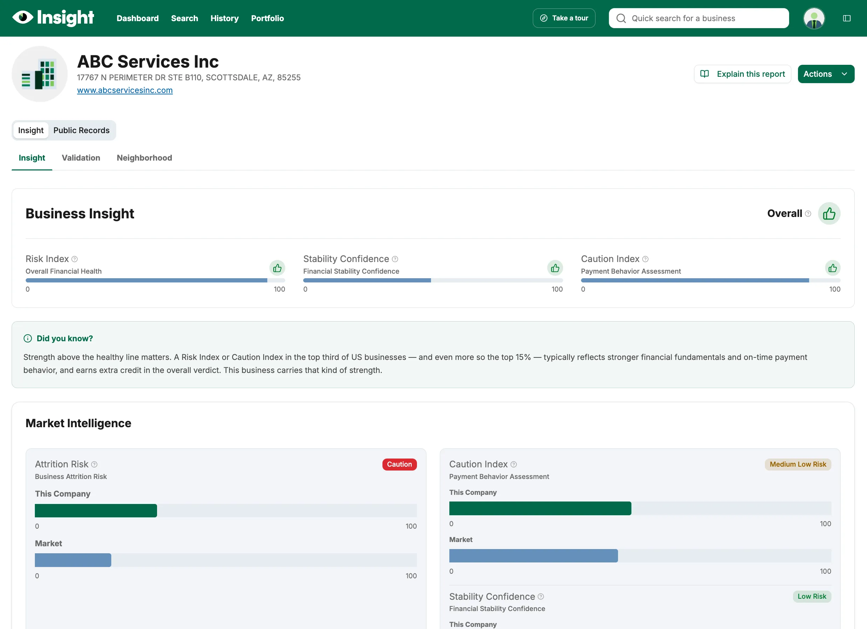Select the underlined Insight sub-tab
This screenshot has width=867, height=629.
pos(32,158)
